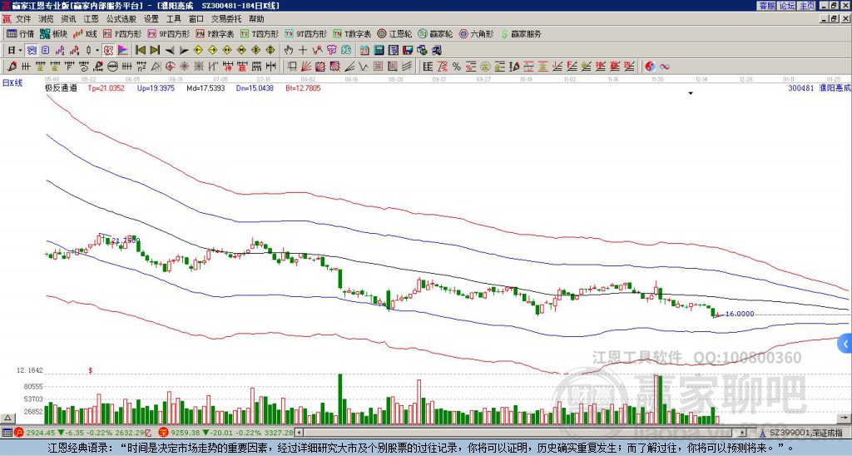Click the calendar 21 icon
This screenshot has height=456, width=852.
pyautogui.click(x=364, y=51)
